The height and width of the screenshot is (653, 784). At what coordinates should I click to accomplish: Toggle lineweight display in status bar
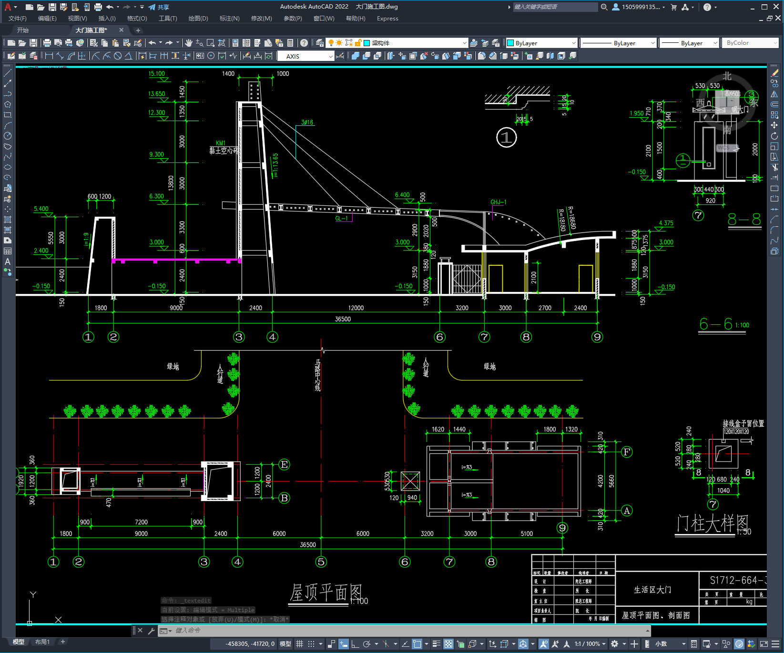pos(436,644)
